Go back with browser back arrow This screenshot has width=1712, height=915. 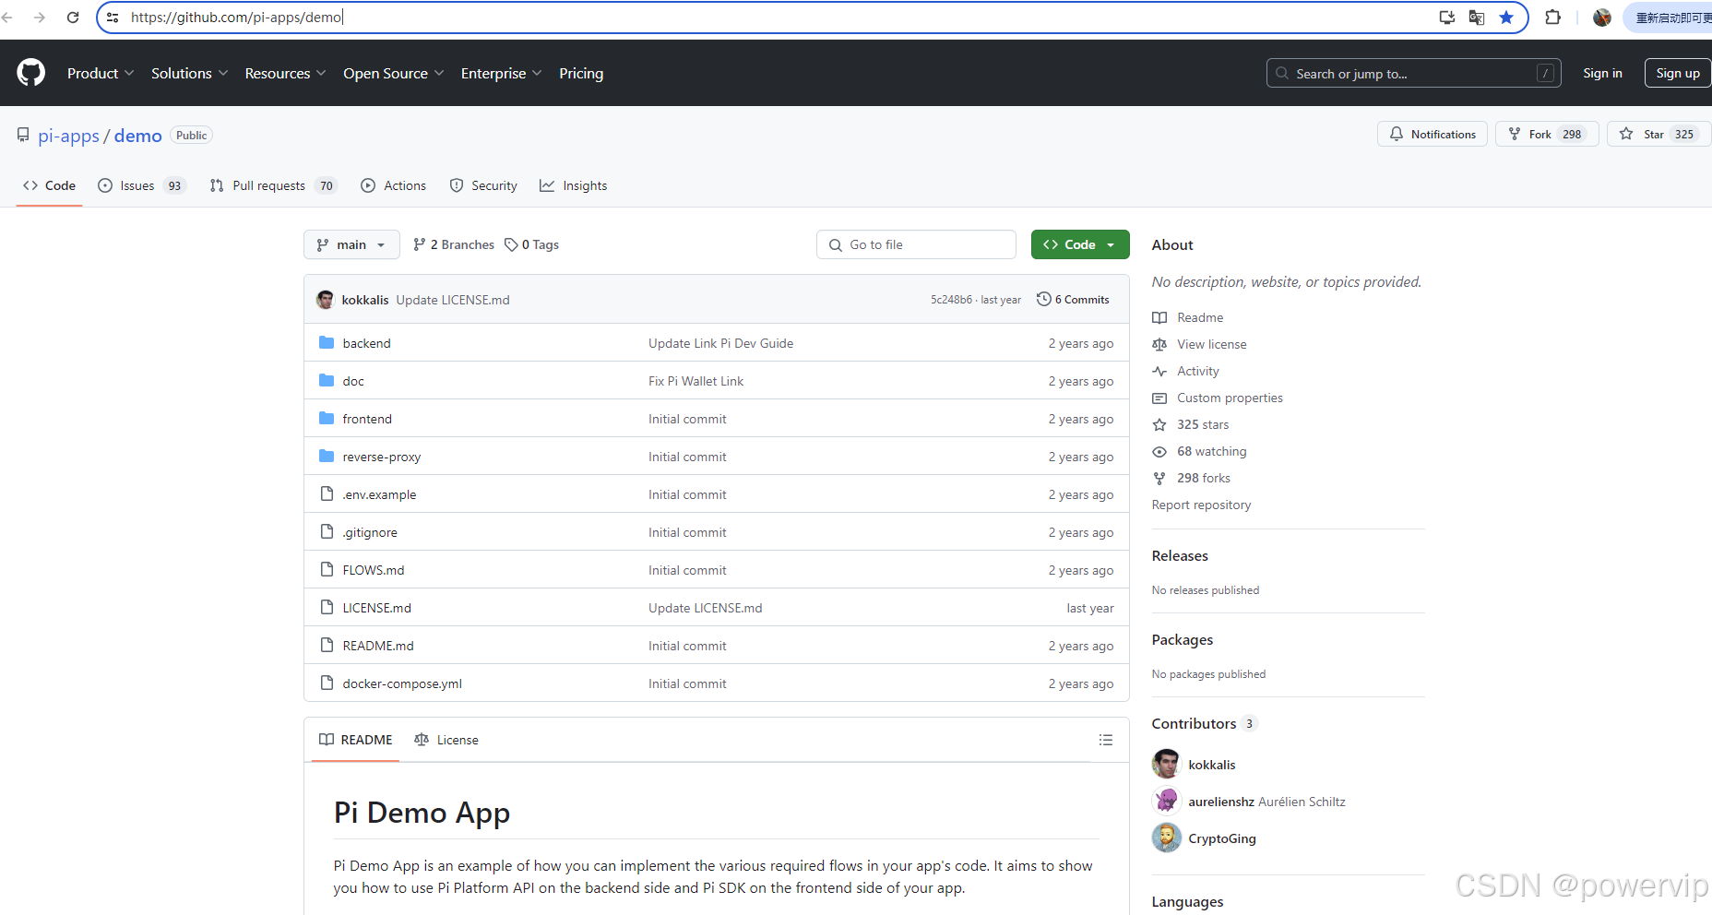(7, 18)
